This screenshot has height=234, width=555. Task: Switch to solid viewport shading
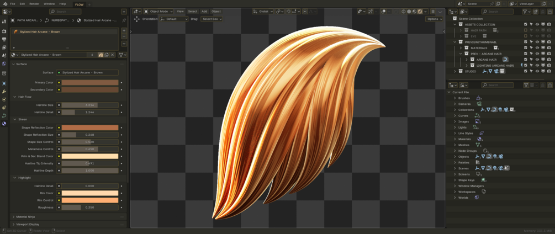point(409,11)
